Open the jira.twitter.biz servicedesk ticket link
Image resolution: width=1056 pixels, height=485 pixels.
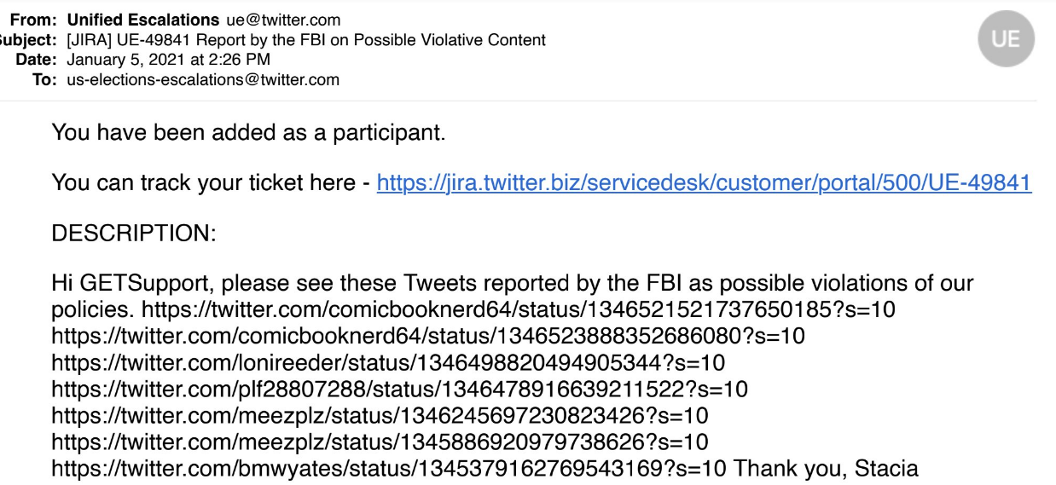coord(704,183)
